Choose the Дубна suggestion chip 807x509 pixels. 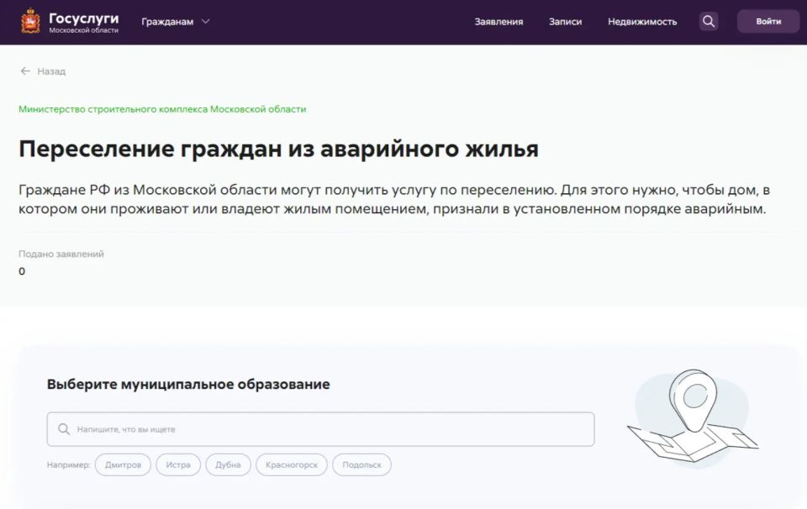point(228,464)
